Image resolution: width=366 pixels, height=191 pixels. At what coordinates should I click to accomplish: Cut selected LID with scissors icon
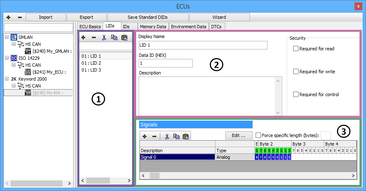104,37
